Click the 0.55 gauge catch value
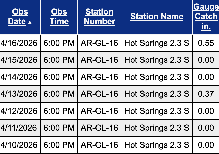219x154 pixels. tap(206, 43)
